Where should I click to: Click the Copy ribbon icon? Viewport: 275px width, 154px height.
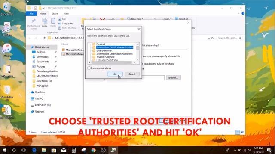click(45, 23)
